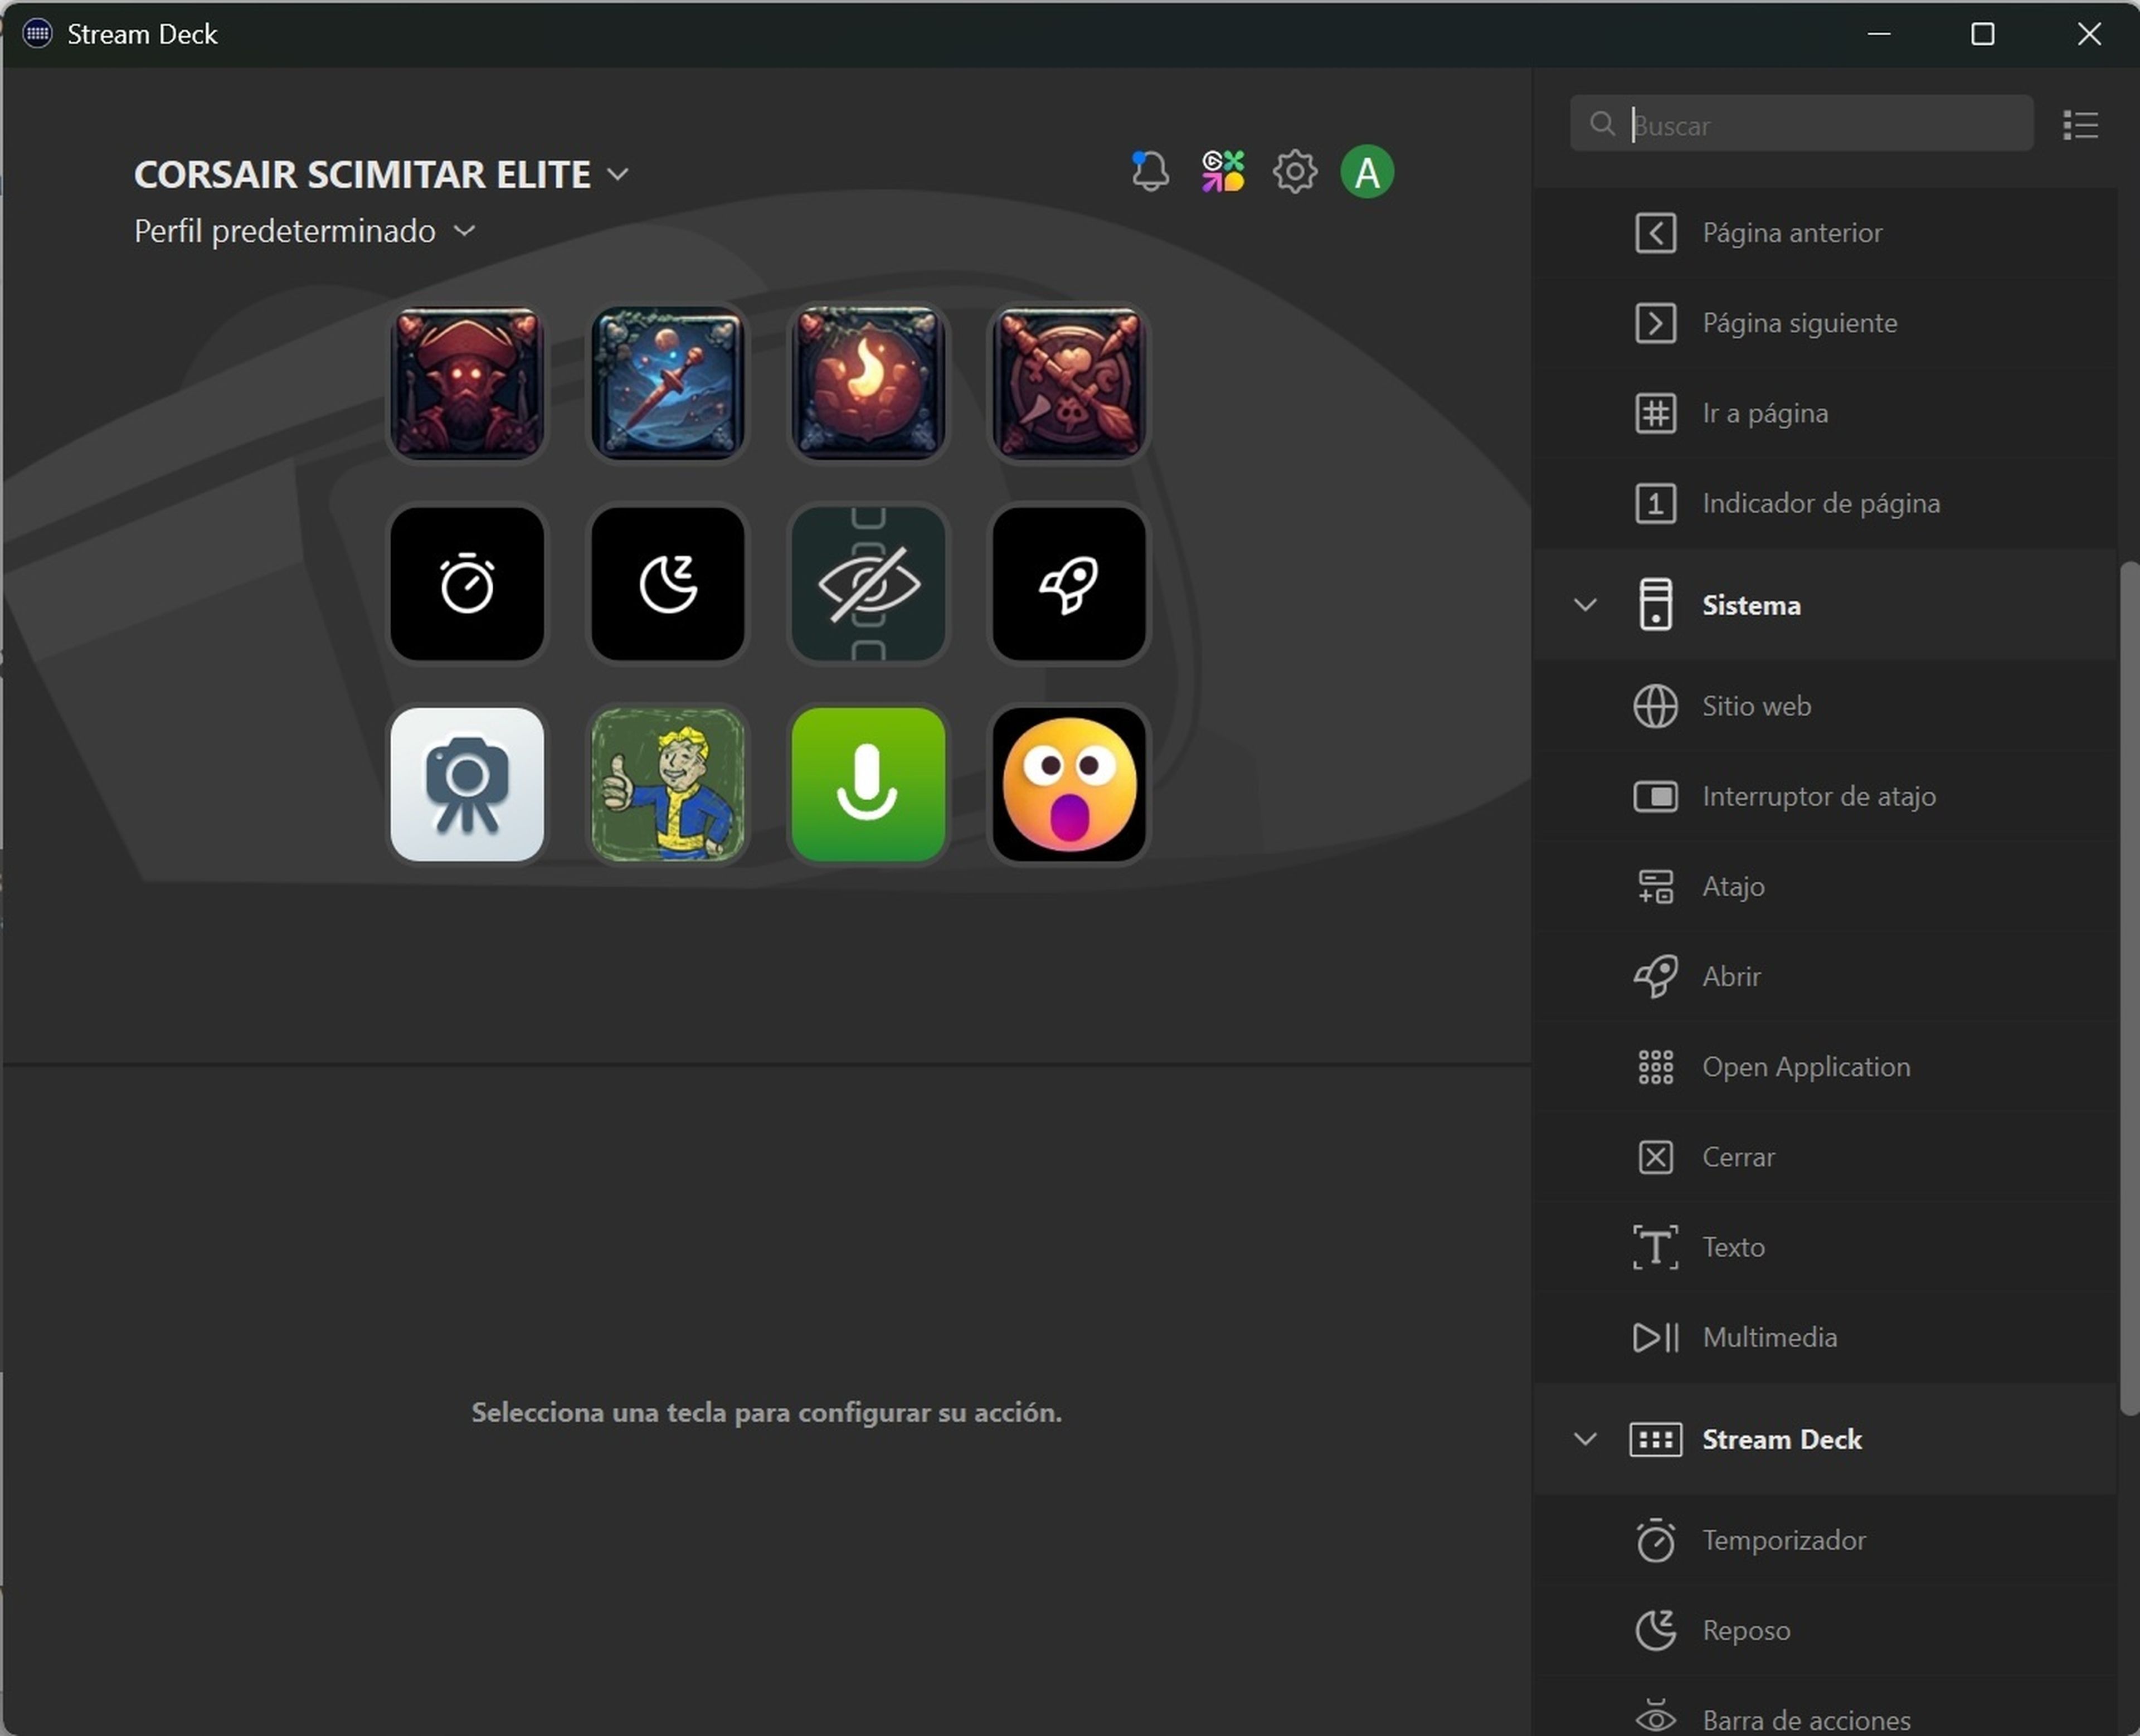Screen dimensions: 2140x1736
Task: Select the green microphone key
Action: tap(868, 784)
